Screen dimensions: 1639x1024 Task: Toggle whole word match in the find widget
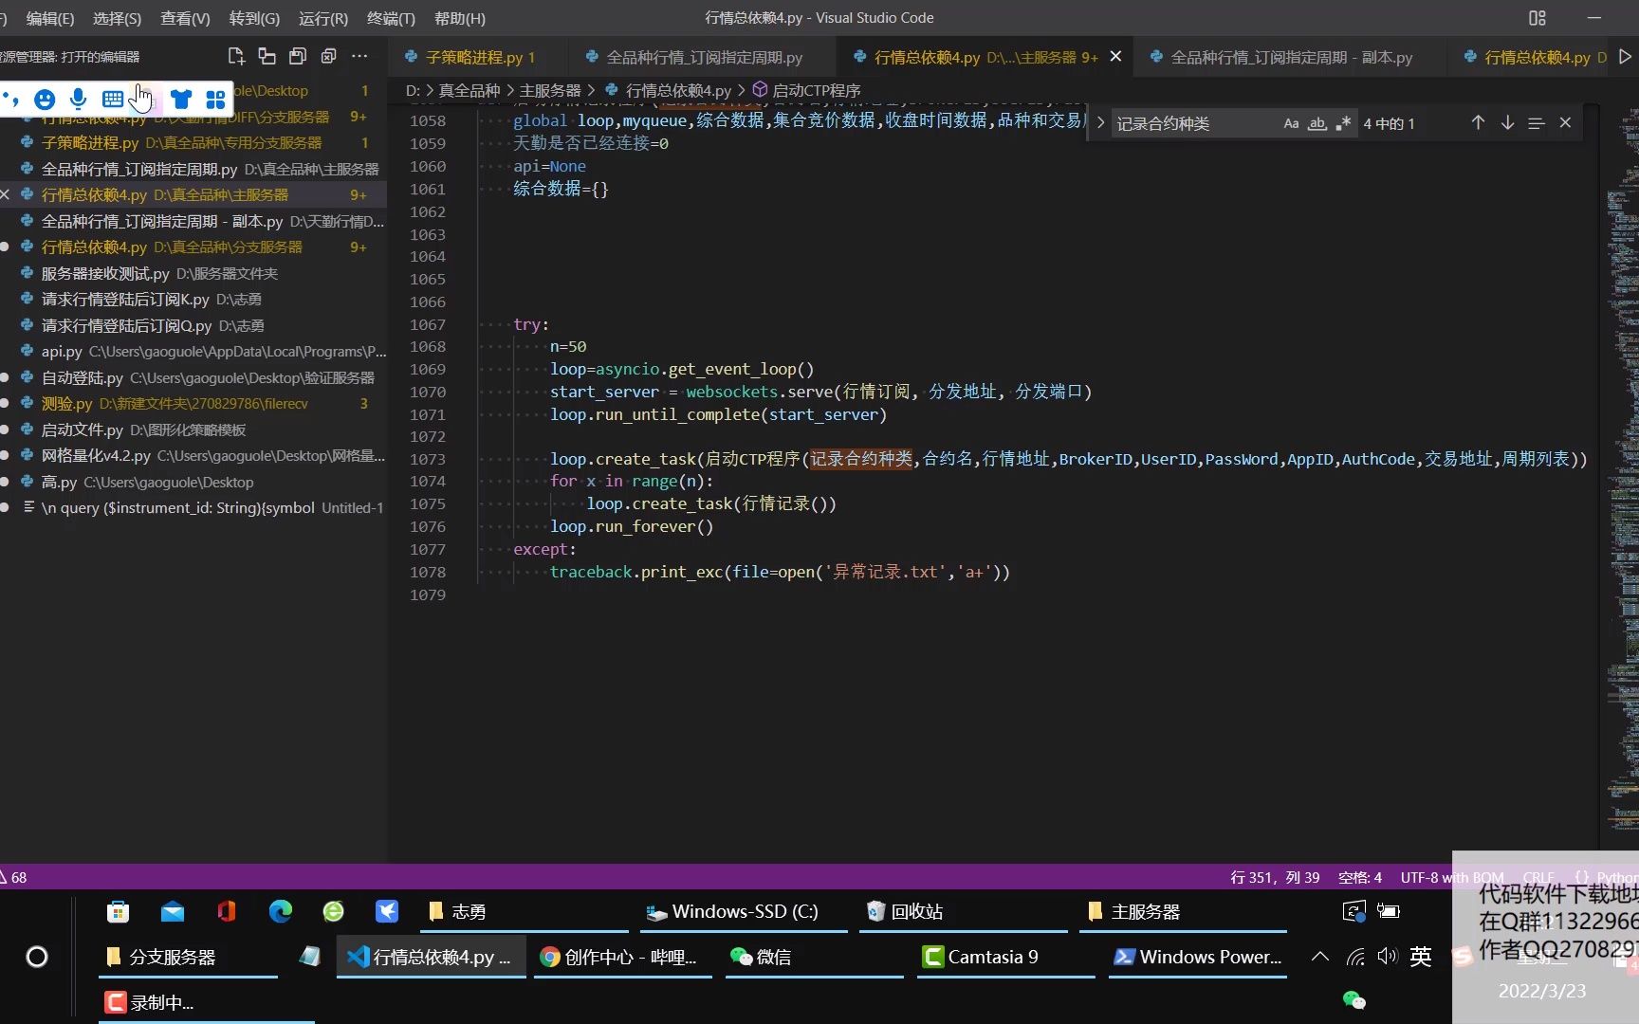tap(1317, 123)
